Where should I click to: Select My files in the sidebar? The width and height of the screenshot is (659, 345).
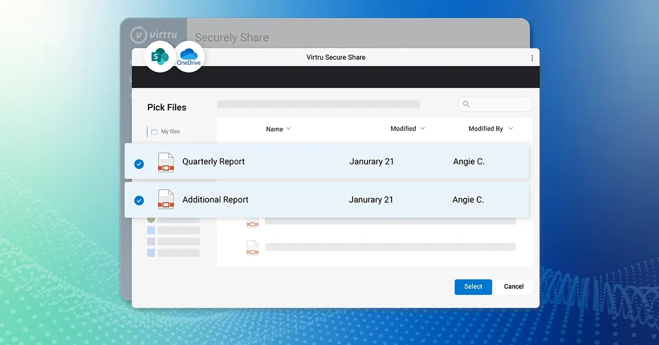pos(170,132)
